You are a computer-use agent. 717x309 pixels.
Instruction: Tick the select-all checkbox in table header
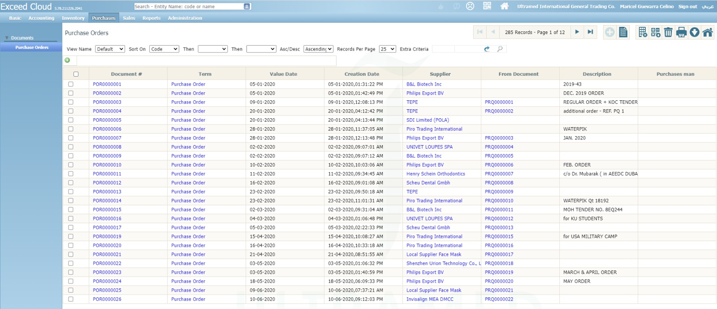tap(76, 74)
